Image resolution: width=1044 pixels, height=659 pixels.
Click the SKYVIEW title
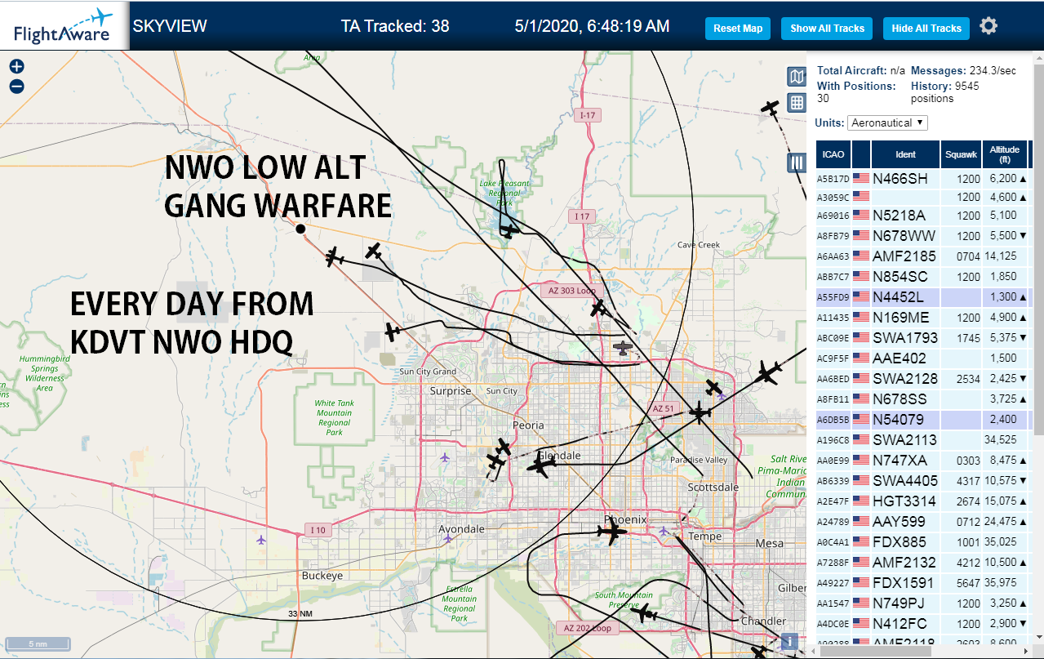170,26
